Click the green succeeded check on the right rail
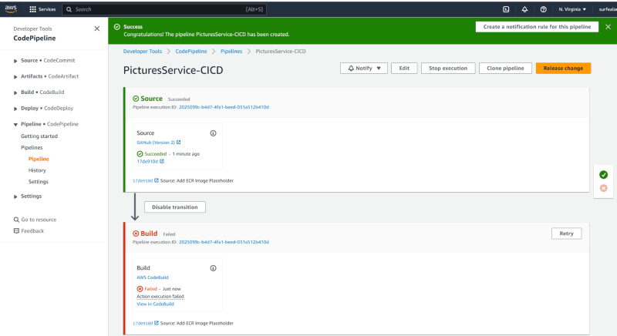Viewport: 617px width, 336px height. pyautogui.click(x=603, y=174)
